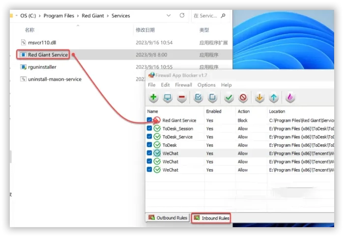Screen dimensions: 344x237
Task: Click the red minus Remove toolbar icon
Action: [182, 97]
